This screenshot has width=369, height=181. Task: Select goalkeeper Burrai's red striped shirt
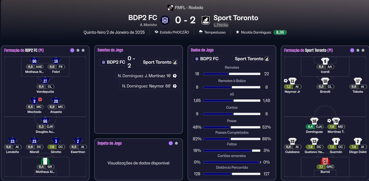coord(325,161)
